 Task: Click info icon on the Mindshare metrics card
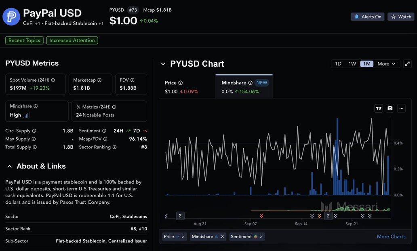(x=36, y=106)
